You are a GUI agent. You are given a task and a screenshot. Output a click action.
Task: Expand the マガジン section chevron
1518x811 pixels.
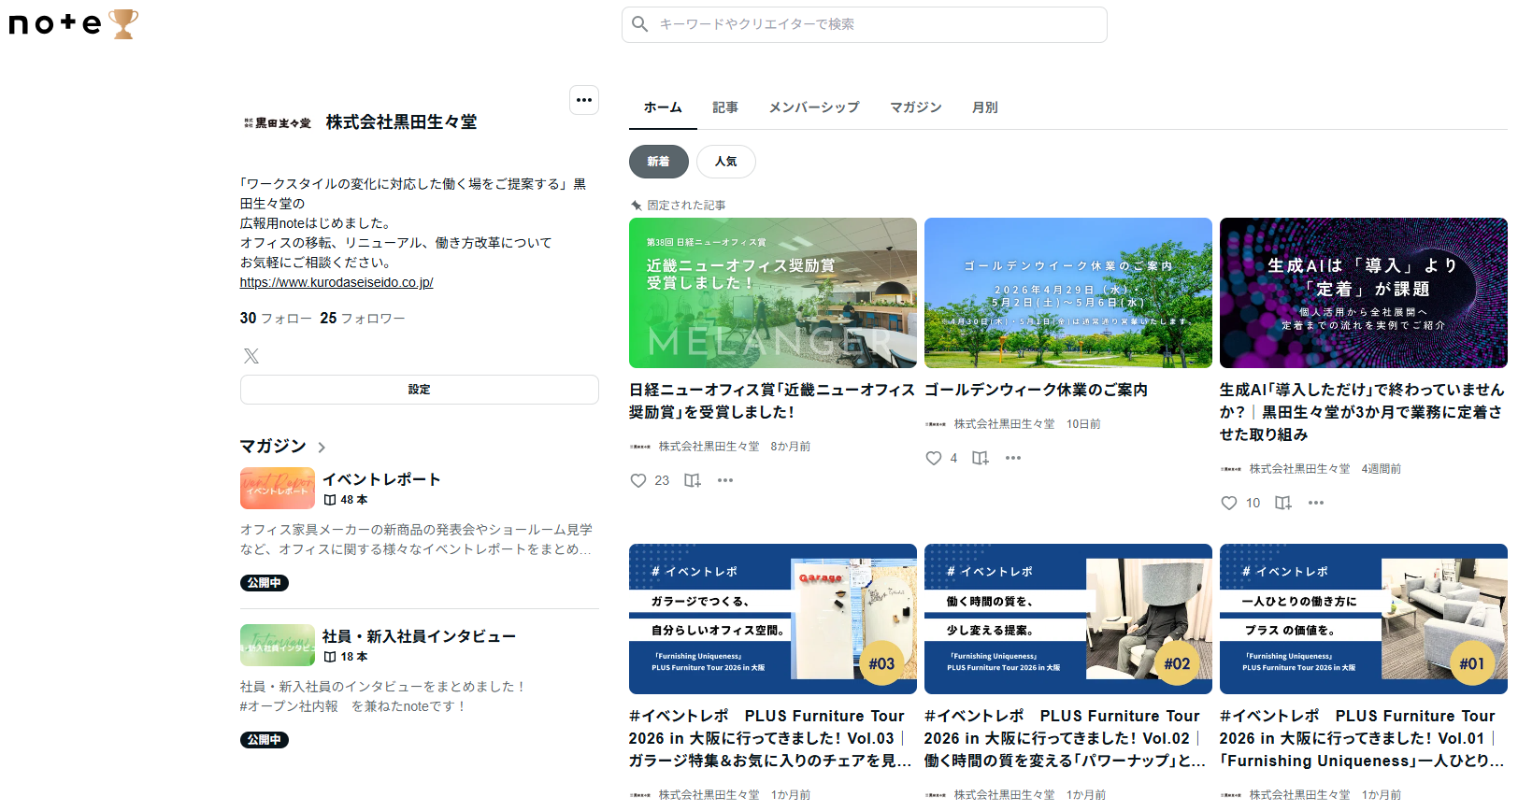322,448
